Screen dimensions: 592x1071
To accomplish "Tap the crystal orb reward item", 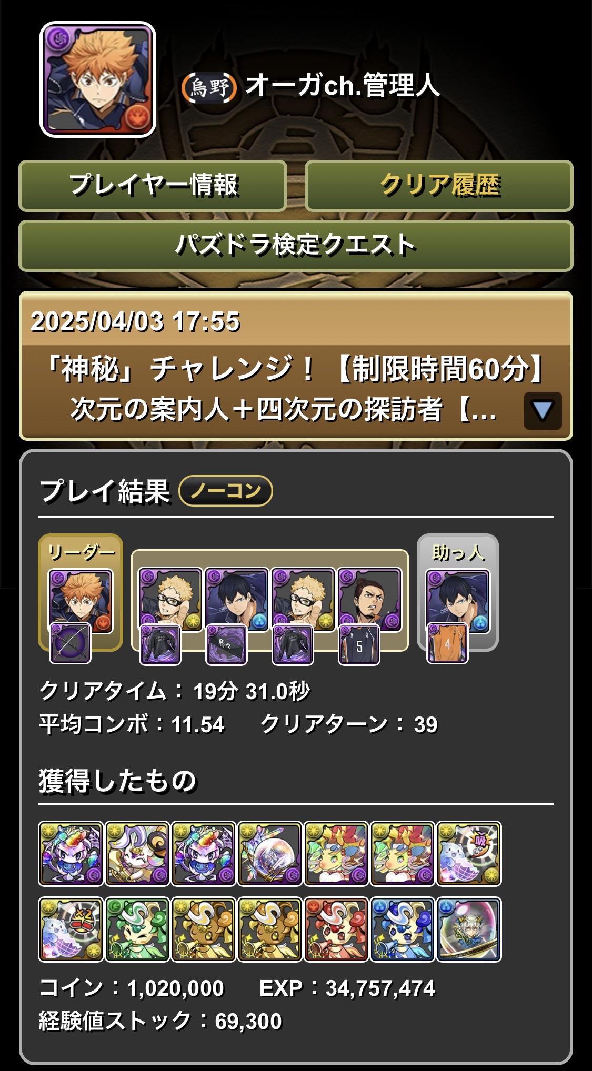I will (x=270, y=854).
